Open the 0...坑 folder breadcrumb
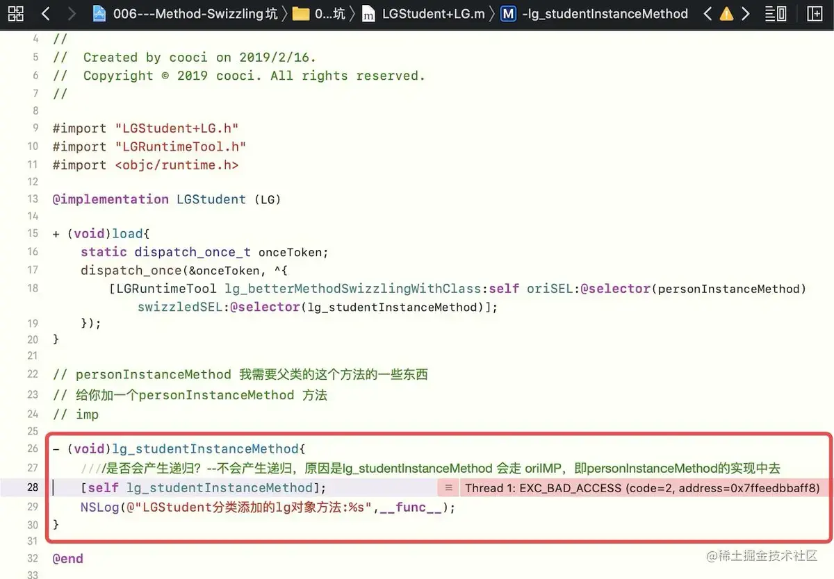This screenshot has height=579, width=834. (x=319, y=13)
